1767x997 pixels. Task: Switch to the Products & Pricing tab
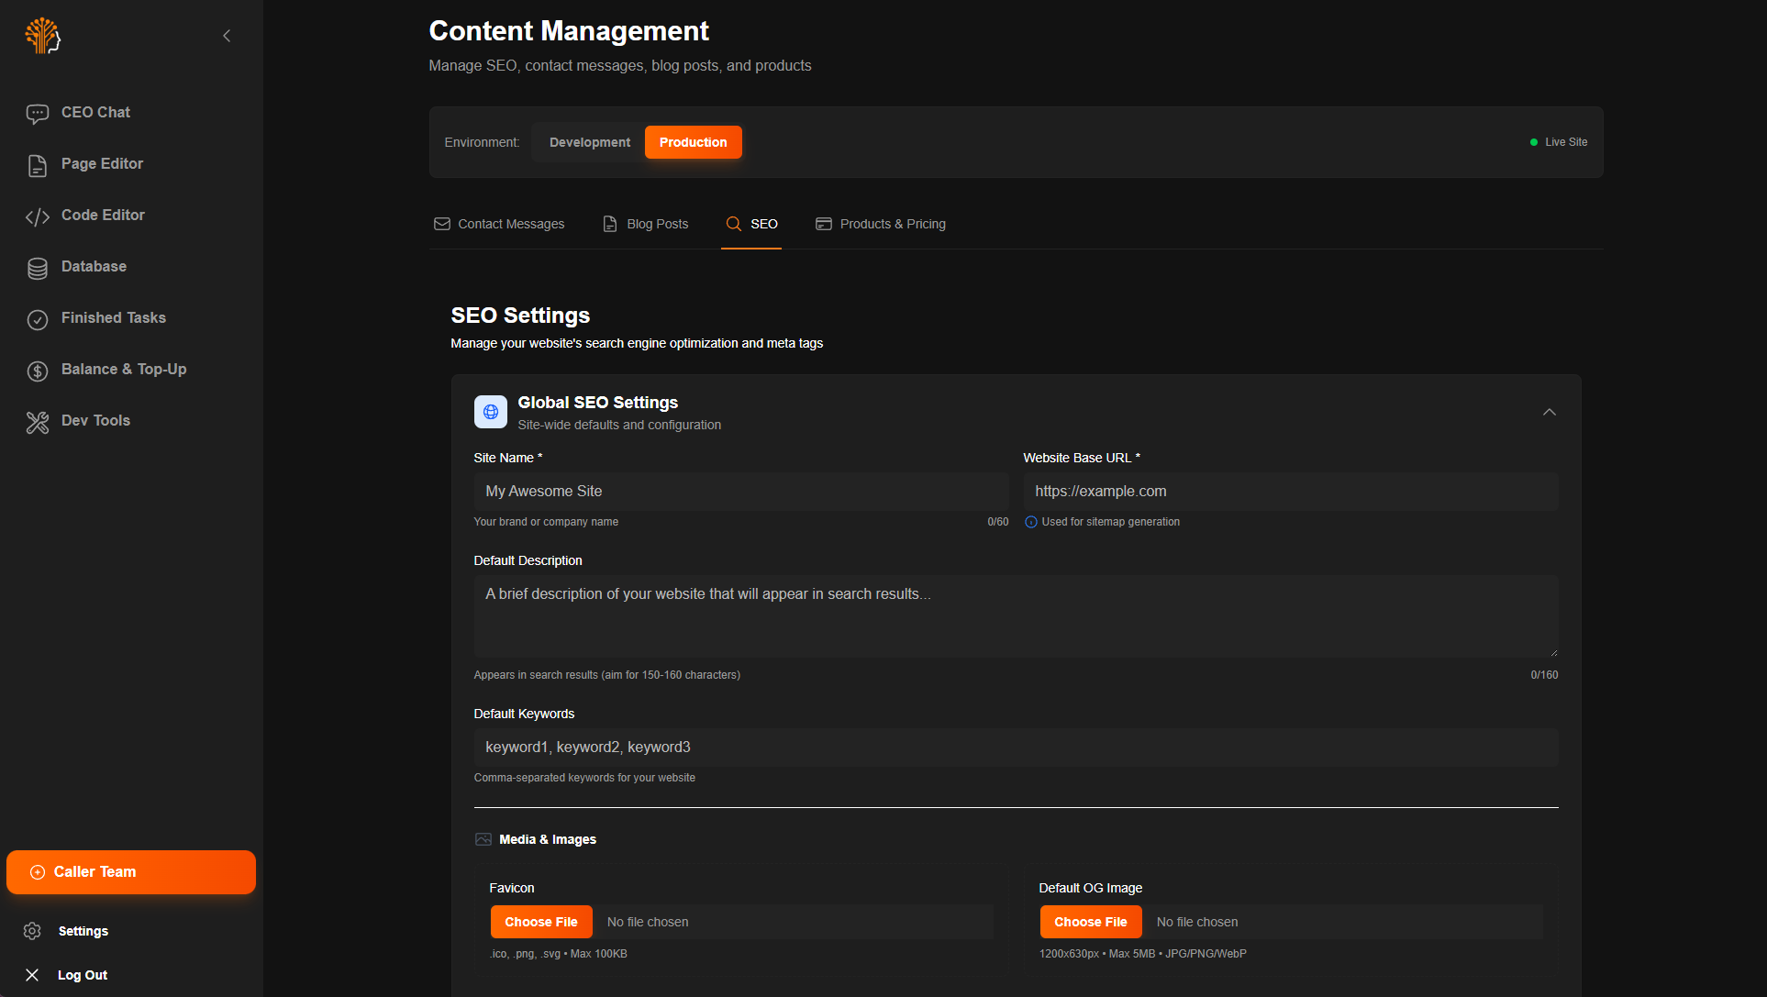pyautogui.click(x=881, y=224)
